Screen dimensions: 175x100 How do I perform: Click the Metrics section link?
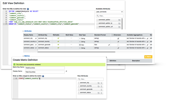click(x=27, y=56)
